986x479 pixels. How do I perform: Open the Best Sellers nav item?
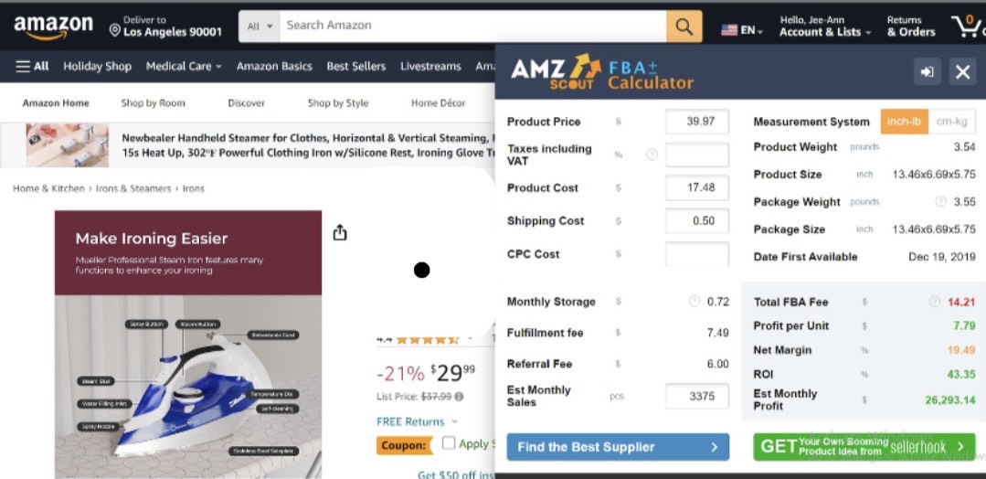click(x=355, y=66)
